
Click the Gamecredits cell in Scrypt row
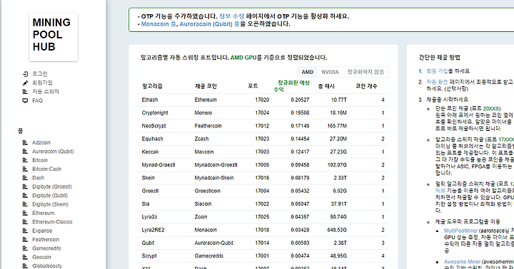[x=208, y=256]
